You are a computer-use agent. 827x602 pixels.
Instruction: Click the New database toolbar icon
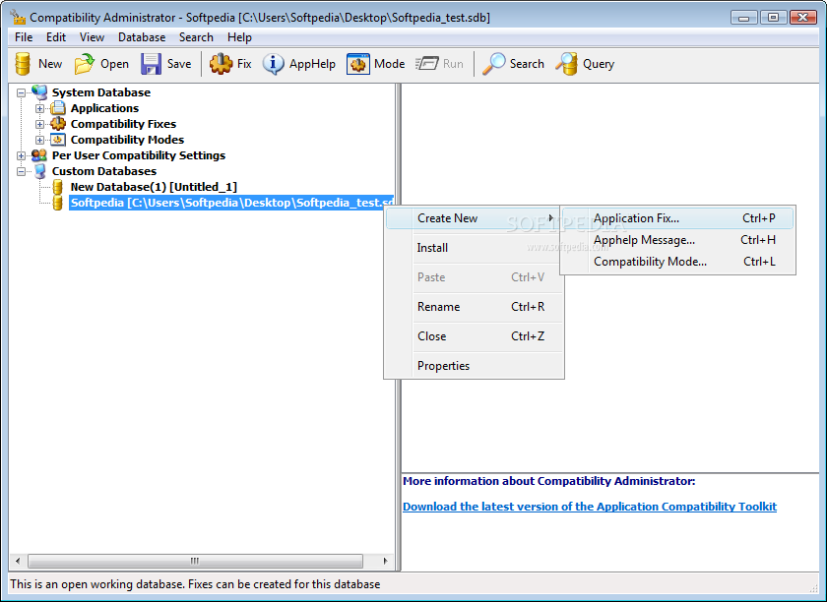pyautogui.click(x=23, y=64)
